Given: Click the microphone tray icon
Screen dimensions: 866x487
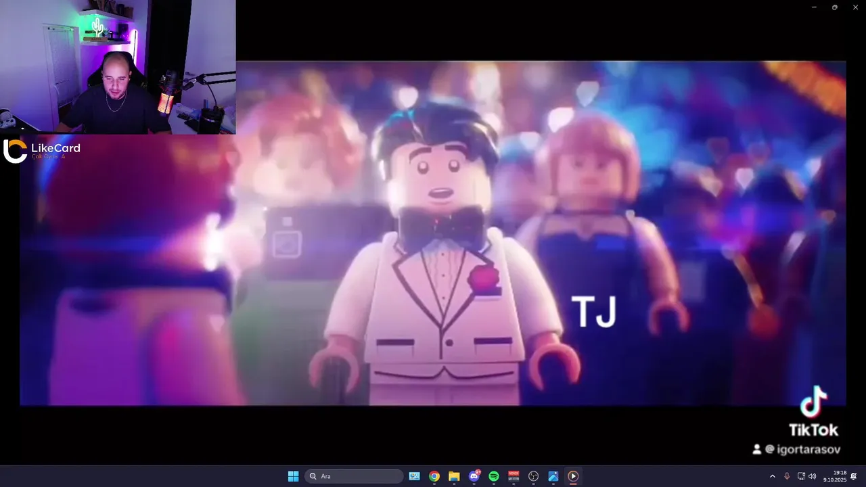Looking at the screenshot, I should [x=787, y=476].
